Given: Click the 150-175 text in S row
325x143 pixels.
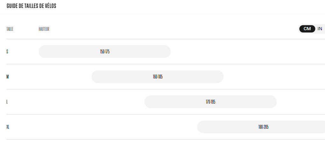Looking at the screenshot, I should 105,52.
